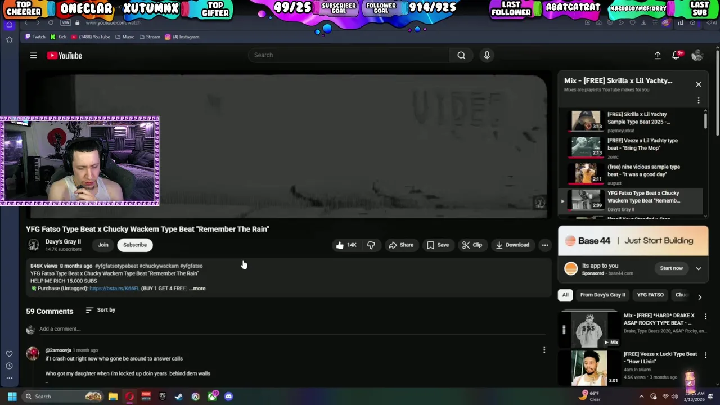Expand the Base44 sponsored ad chevron
The height and width of the screenshot is (405, 720).
click(x=699, y=268)
